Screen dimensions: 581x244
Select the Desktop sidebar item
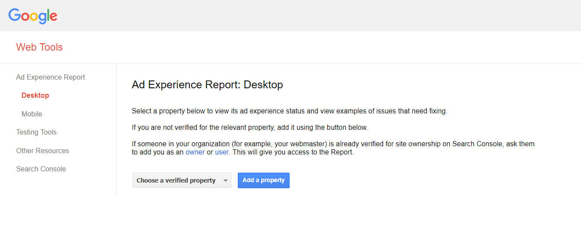tap(35, 95)
